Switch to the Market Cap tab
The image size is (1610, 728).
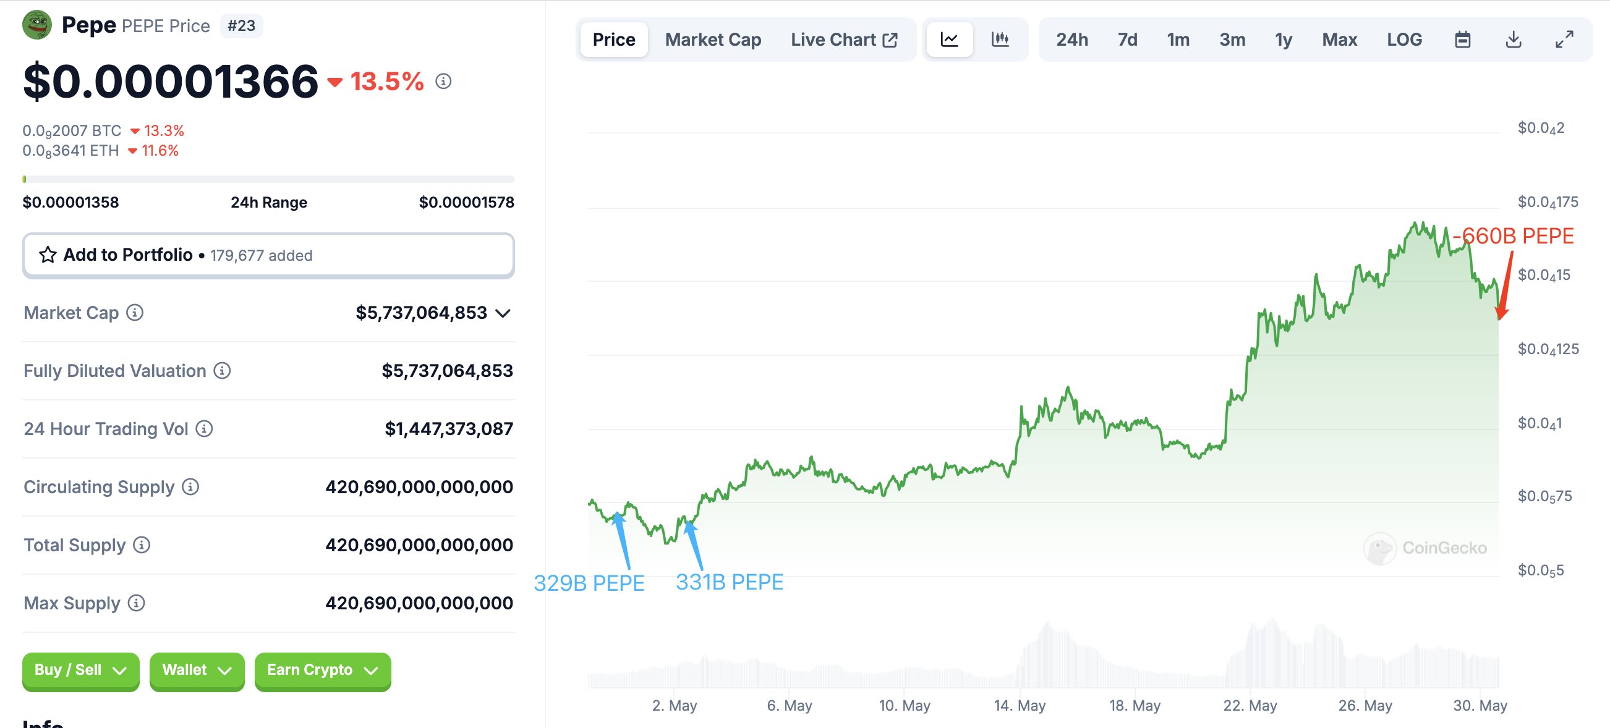click(x=712, y=40)
